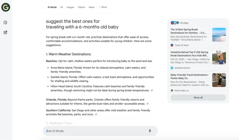Switch to the Videos tab
This screenshot has width=239, height=140.
(81, 7)
